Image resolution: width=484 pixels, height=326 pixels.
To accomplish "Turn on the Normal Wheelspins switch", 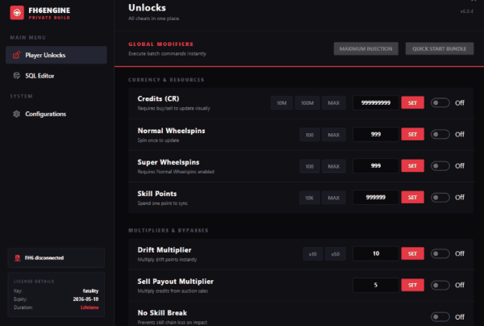I will click(440, 134).
